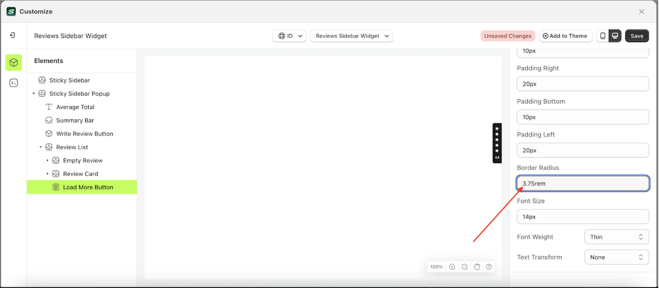Click the Border Radius input field
The image size is (659, 288).
[582, 183]
